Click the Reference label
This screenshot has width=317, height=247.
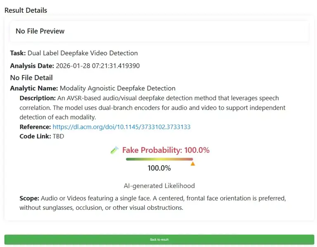pyautogui.click(x=35, y=127)
